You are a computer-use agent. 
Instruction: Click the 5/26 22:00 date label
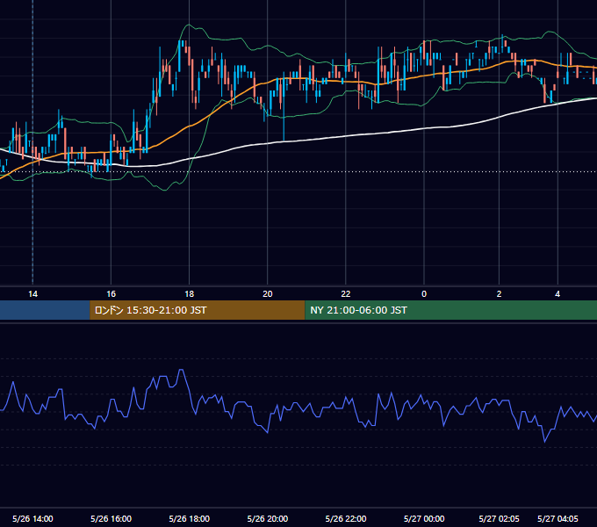pos(346,518)
